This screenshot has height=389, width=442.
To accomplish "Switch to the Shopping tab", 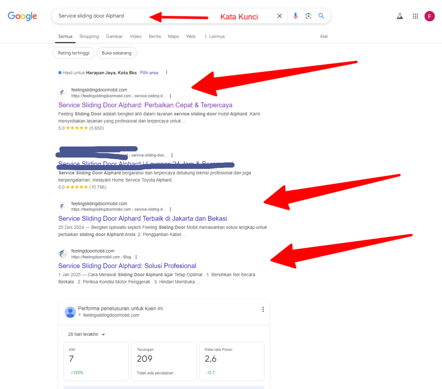I will coord(89,36).
